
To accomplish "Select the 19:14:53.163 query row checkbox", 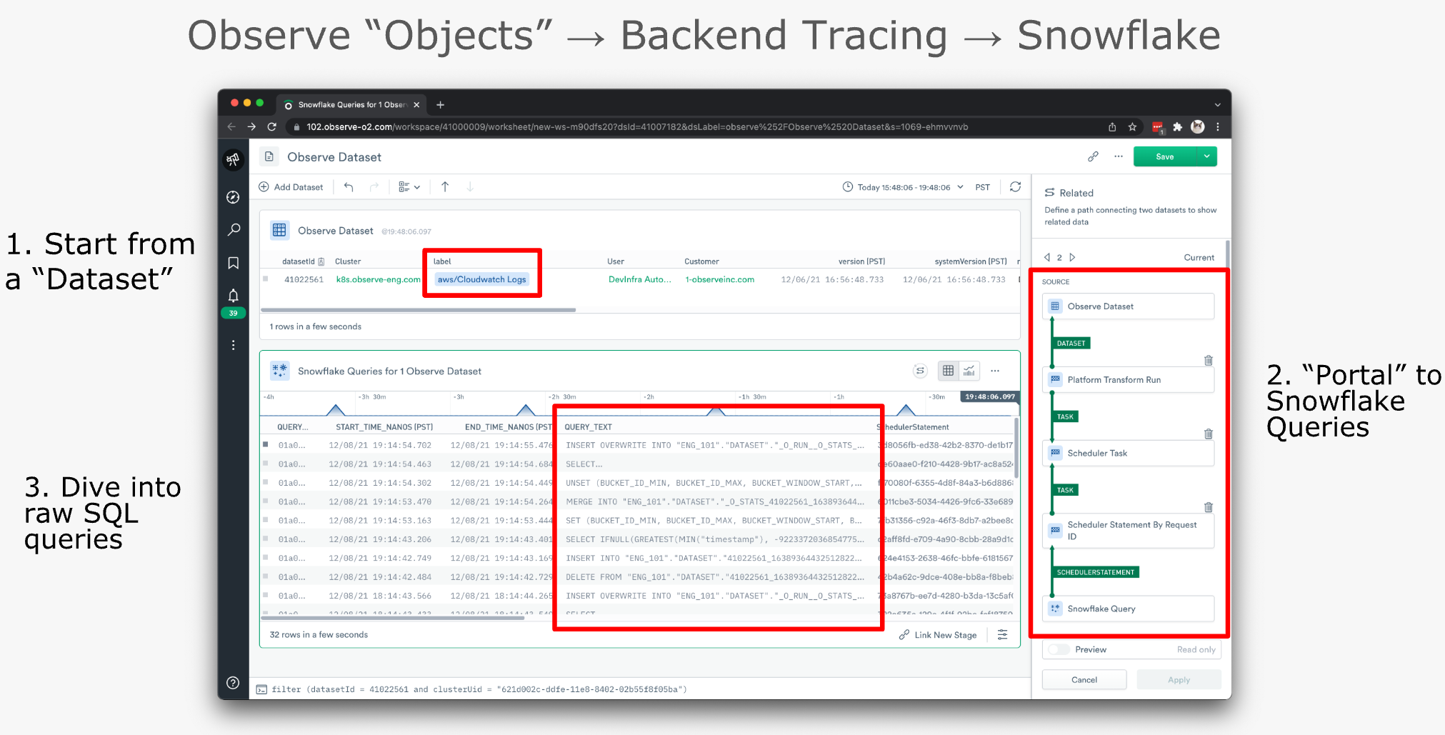I will 266,520.
